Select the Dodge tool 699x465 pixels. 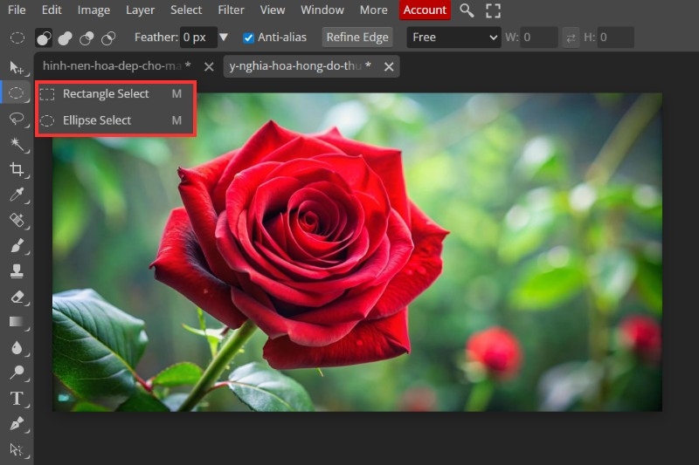[x=17, y=373]
